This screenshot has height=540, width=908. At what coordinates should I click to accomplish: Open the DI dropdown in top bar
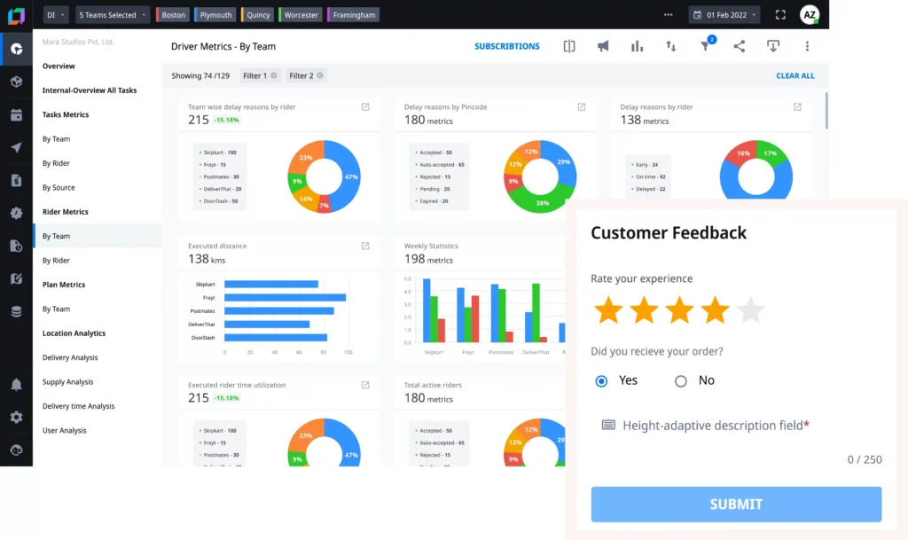(x=55, y=15)
